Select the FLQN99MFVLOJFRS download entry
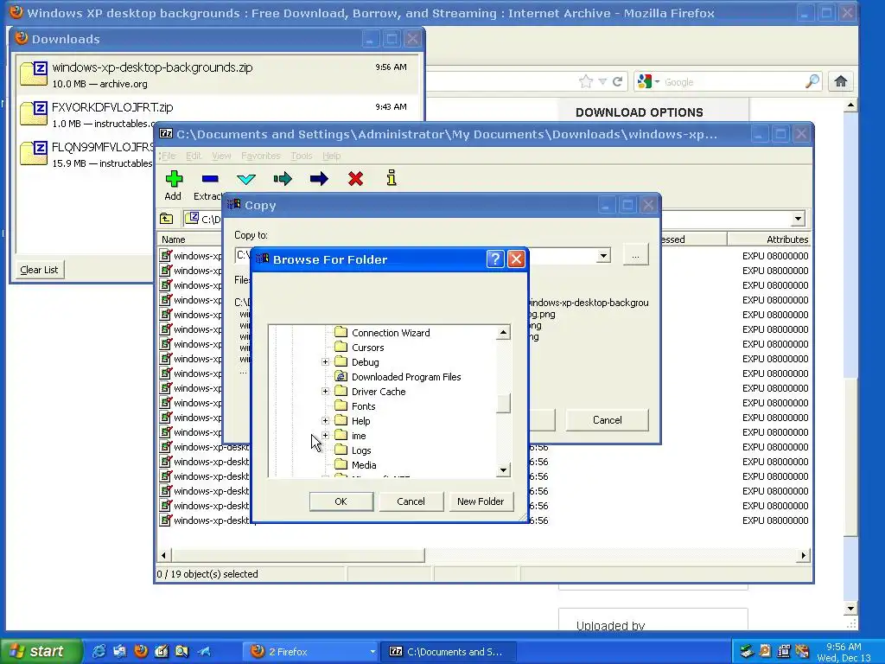 click(86, 154)
